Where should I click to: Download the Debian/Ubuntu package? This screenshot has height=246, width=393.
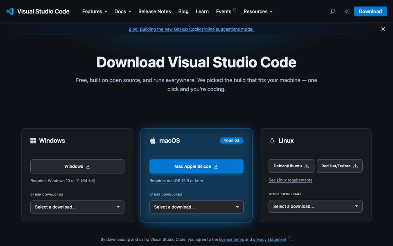point(291,166)
